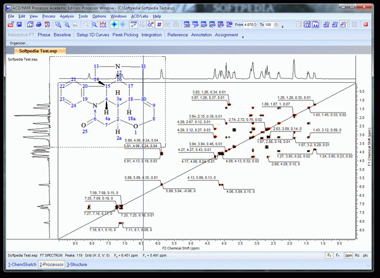
Task: Toggle the F2 axis button in status bar
Action: click(329, 255)
